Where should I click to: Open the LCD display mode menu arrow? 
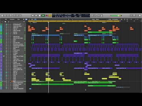(89, 16)
